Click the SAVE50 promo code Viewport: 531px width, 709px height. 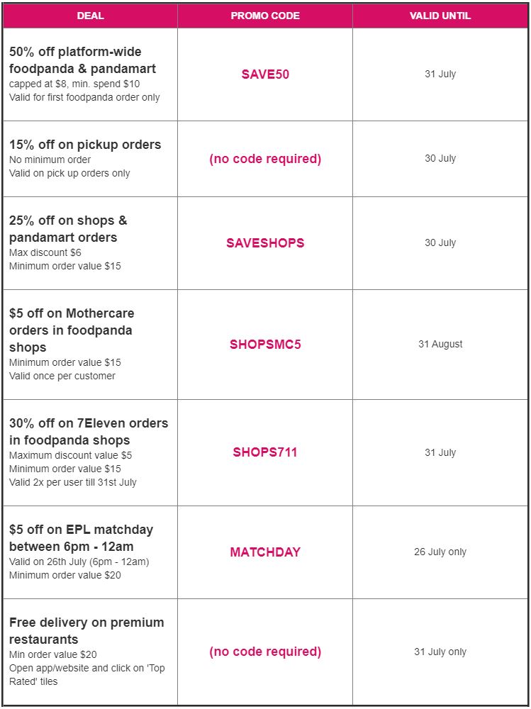(x=265, y=74)
